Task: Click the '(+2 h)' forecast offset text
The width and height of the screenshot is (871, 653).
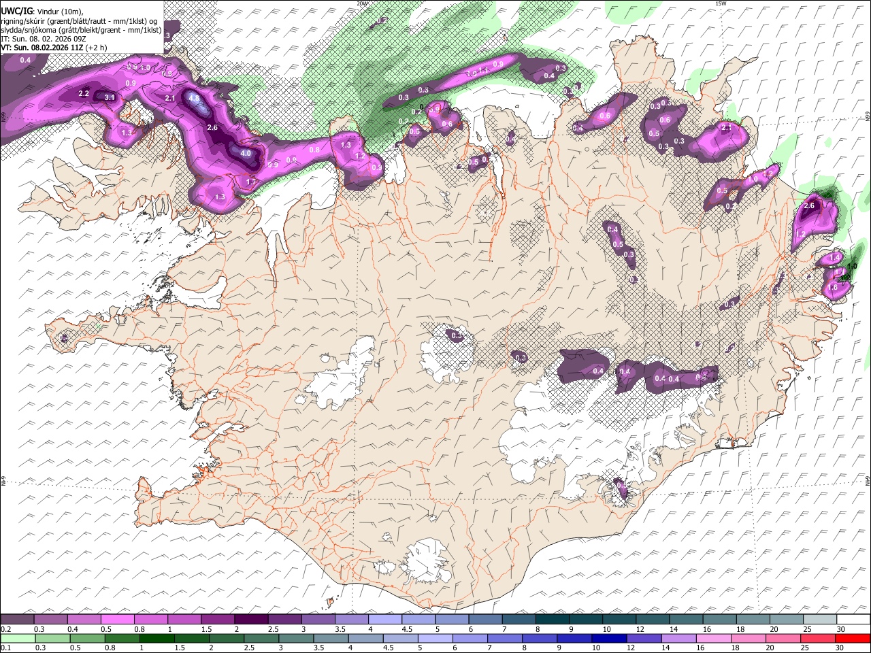Action: point(96,48)
